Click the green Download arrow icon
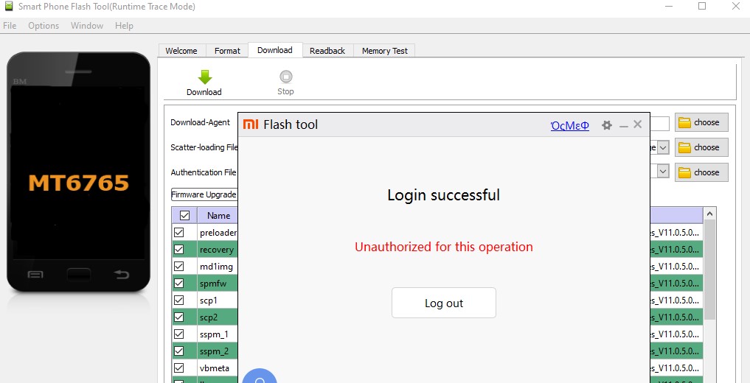The width and height of the screenshot is (750, 383). [204, 77]
